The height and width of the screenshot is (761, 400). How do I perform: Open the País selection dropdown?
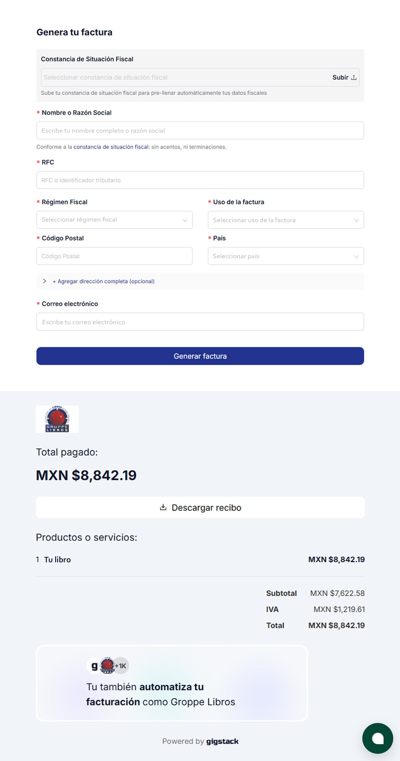(285, 256)
